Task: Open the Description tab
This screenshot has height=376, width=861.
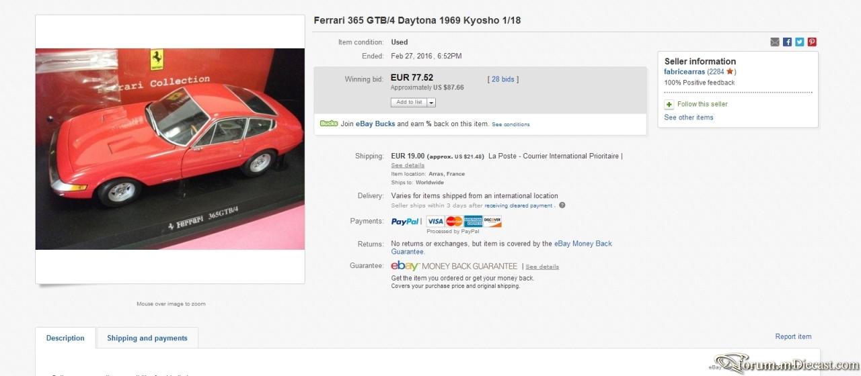Action: click(x=65, y=338)
